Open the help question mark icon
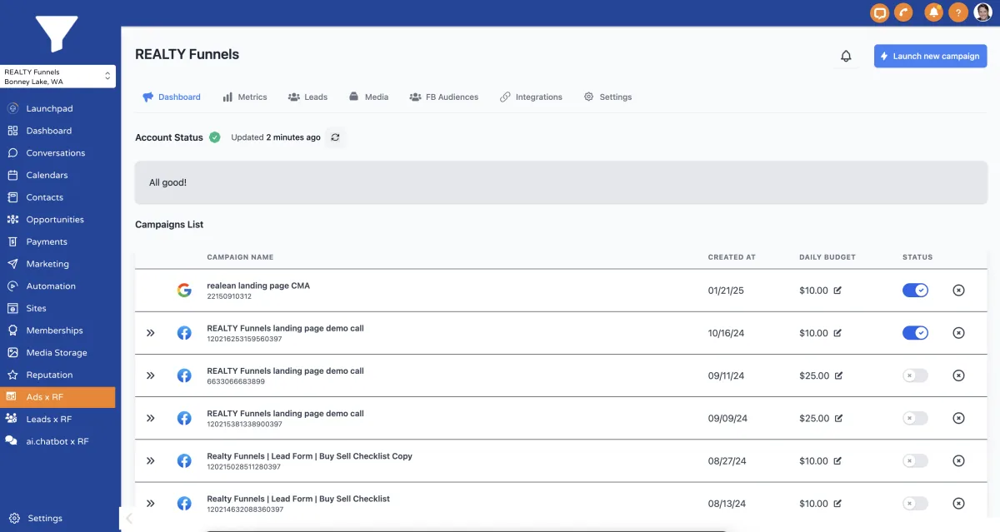This screenshot has height=532, width=1000. [958, 12]
